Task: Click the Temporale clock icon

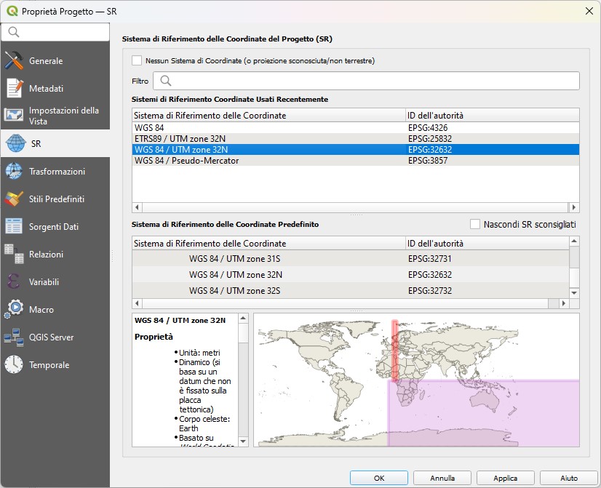Action: (15, 365)
